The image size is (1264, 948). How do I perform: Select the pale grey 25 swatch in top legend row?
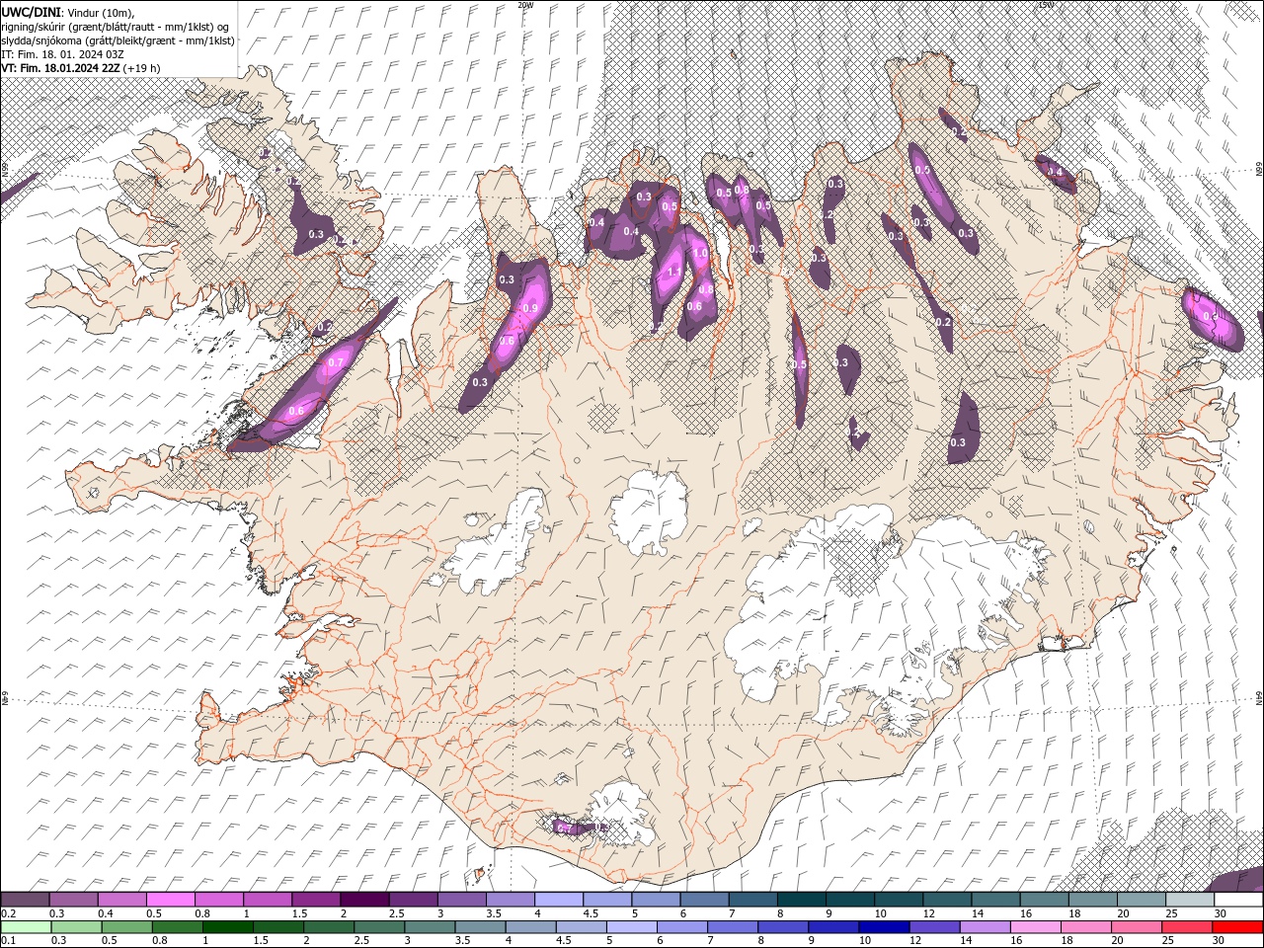point(1190,900)
